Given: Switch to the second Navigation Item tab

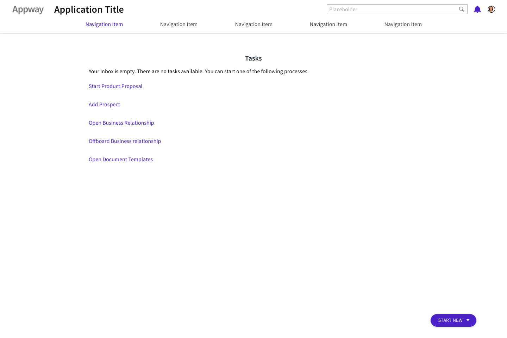Looking at the screenshot, I should click(179, 24).
